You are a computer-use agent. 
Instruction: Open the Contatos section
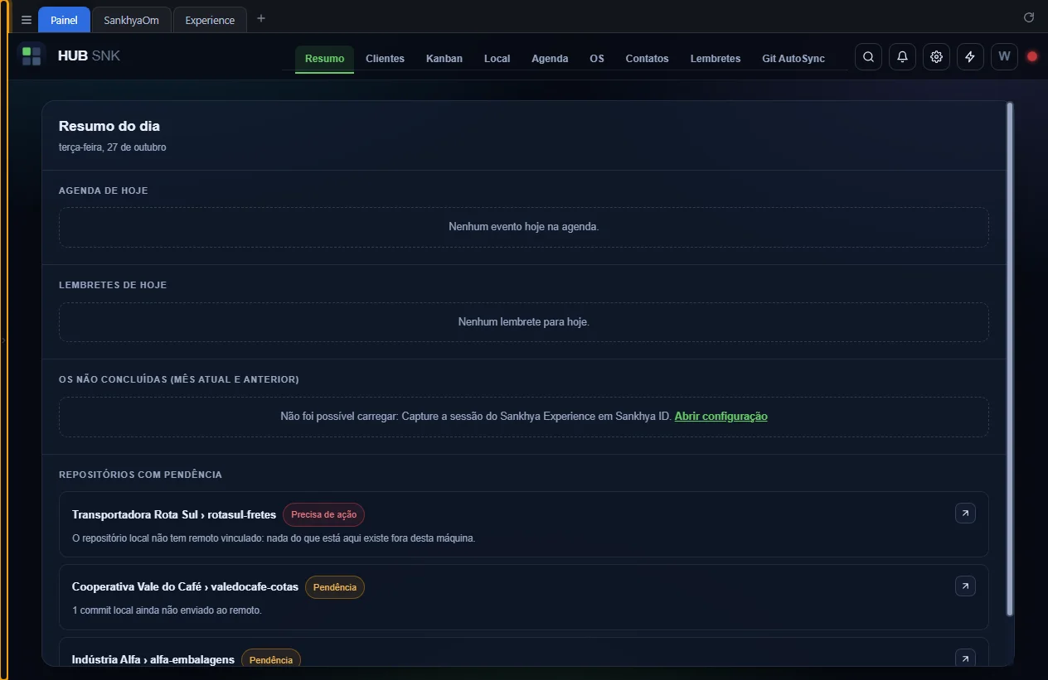tap(647, 59)
